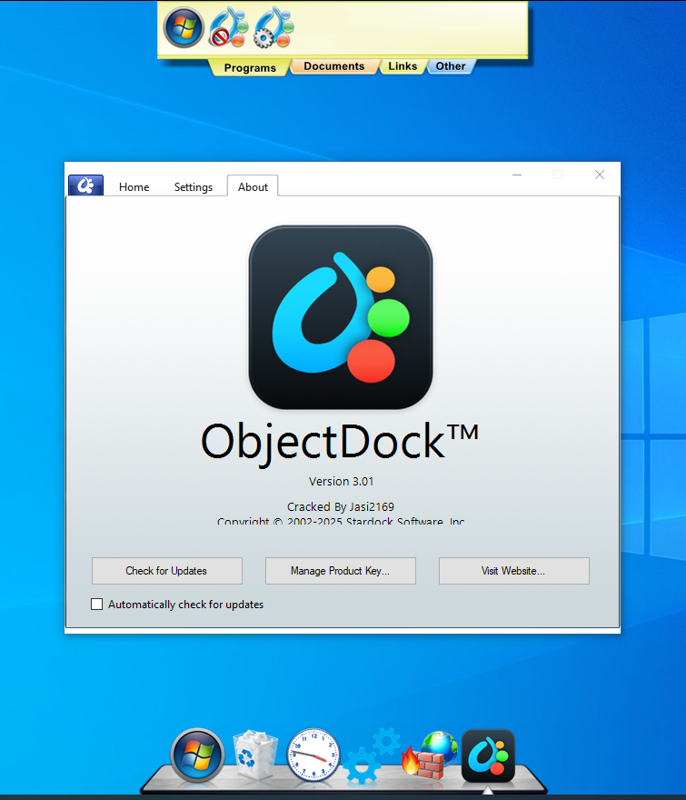Click the analog clock docklet

(313, 755)
